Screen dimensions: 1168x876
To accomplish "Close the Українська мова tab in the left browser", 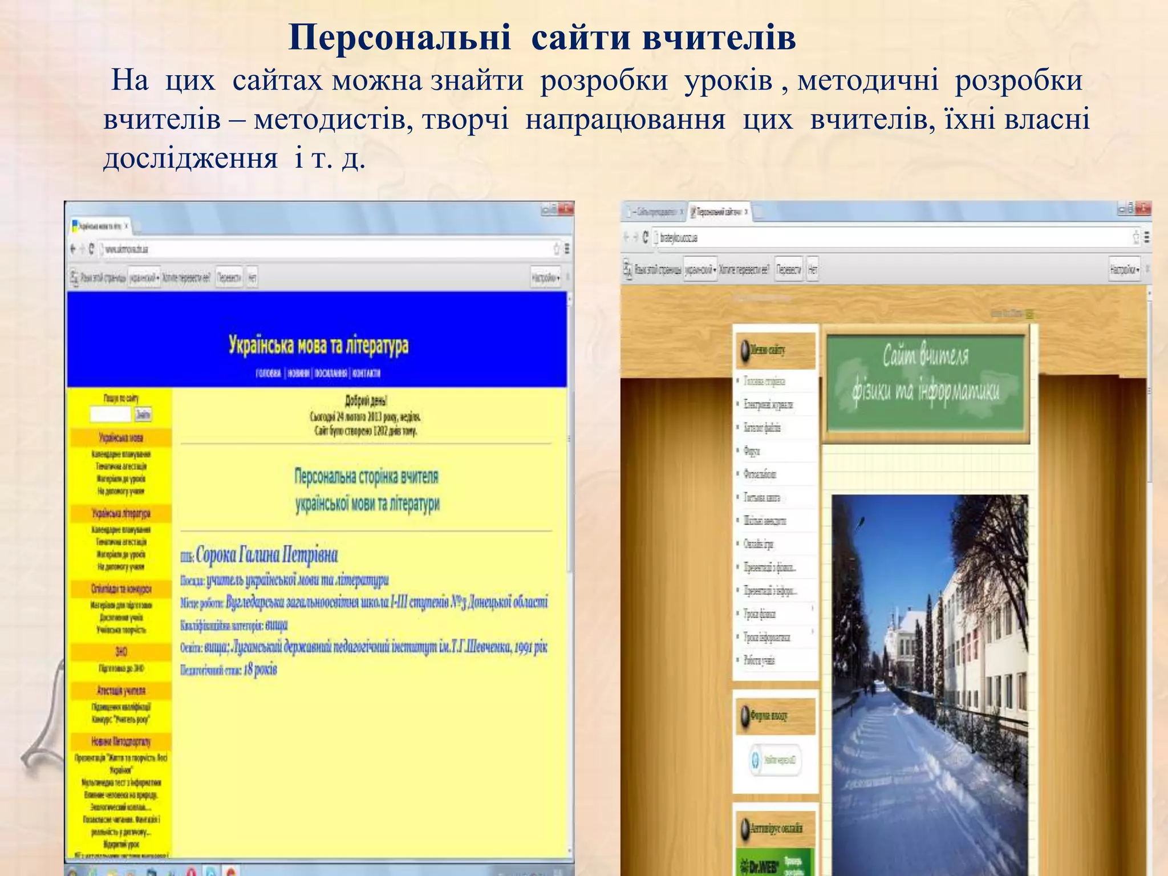I will [126, 226].
